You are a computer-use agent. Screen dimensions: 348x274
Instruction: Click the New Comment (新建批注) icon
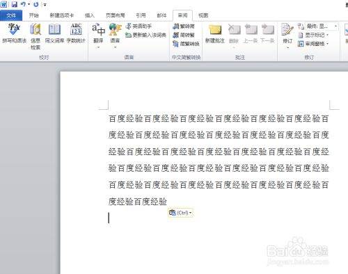tap(215, 33)
